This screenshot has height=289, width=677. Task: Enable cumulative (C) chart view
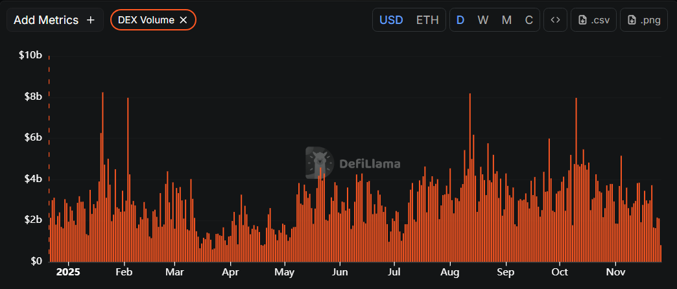[x=529, y=20]
